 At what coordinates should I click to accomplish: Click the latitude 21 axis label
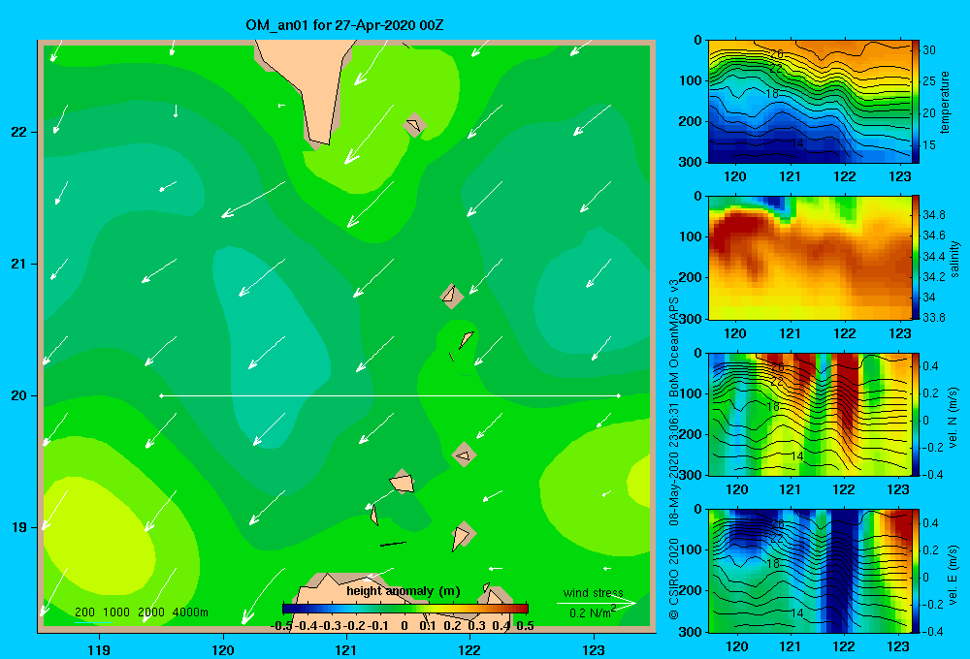pyautogui.click(x=19, y=264)
